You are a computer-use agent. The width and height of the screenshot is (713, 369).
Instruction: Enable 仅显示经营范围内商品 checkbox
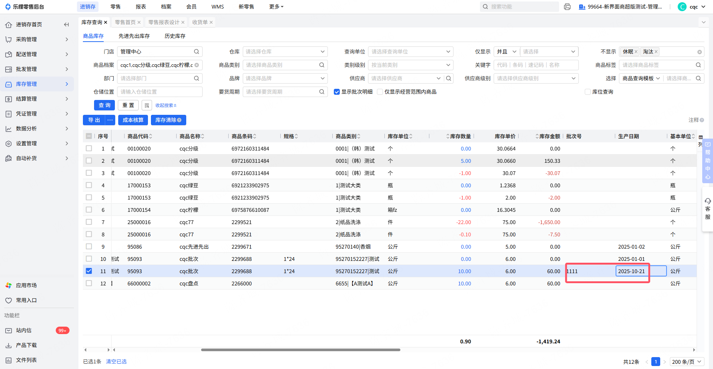point(380,92)
